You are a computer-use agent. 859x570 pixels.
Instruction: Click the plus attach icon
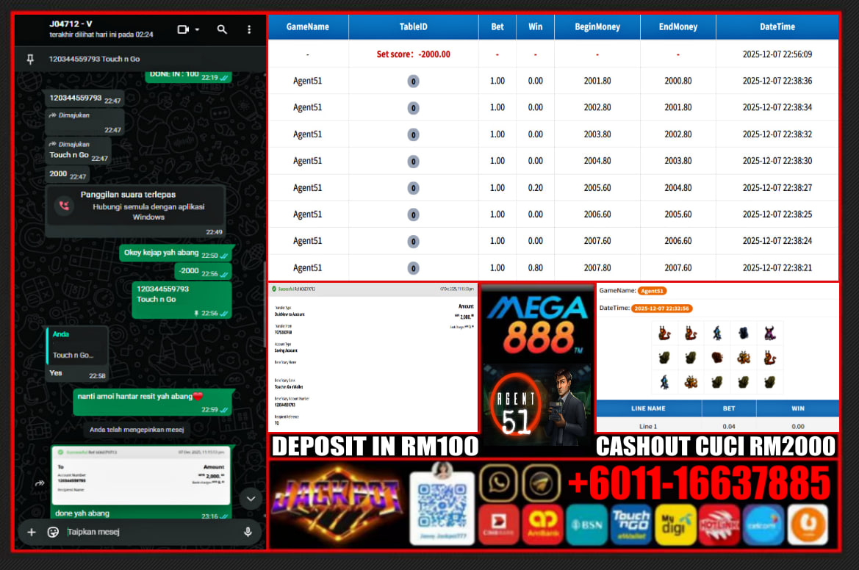(31, 532)
